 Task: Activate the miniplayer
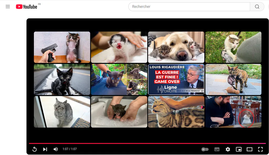click(239, 149)
